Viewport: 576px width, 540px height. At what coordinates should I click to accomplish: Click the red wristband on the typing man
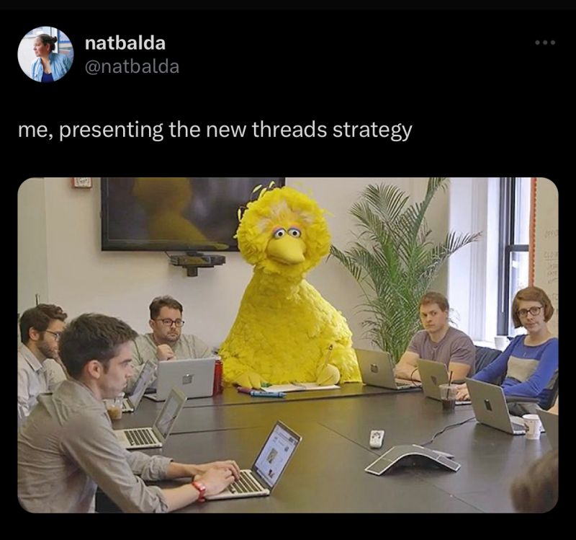click(199, 490)
